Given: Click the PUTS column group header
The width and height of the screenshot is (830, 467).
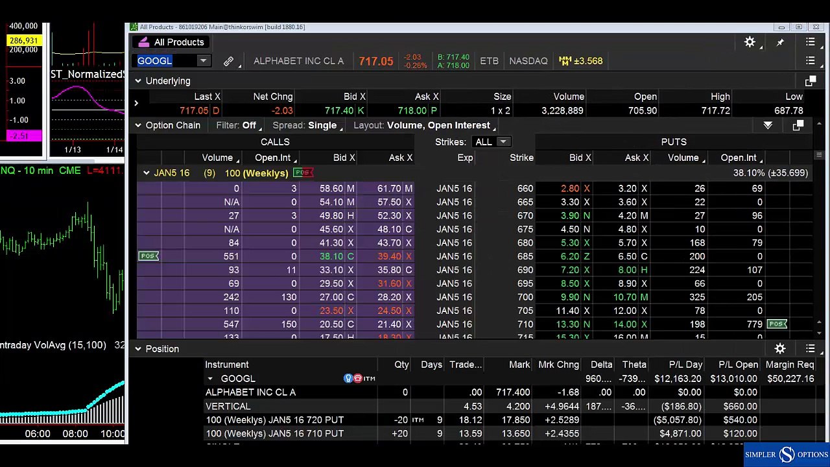Looking at the screenshot, I should 674,142.
